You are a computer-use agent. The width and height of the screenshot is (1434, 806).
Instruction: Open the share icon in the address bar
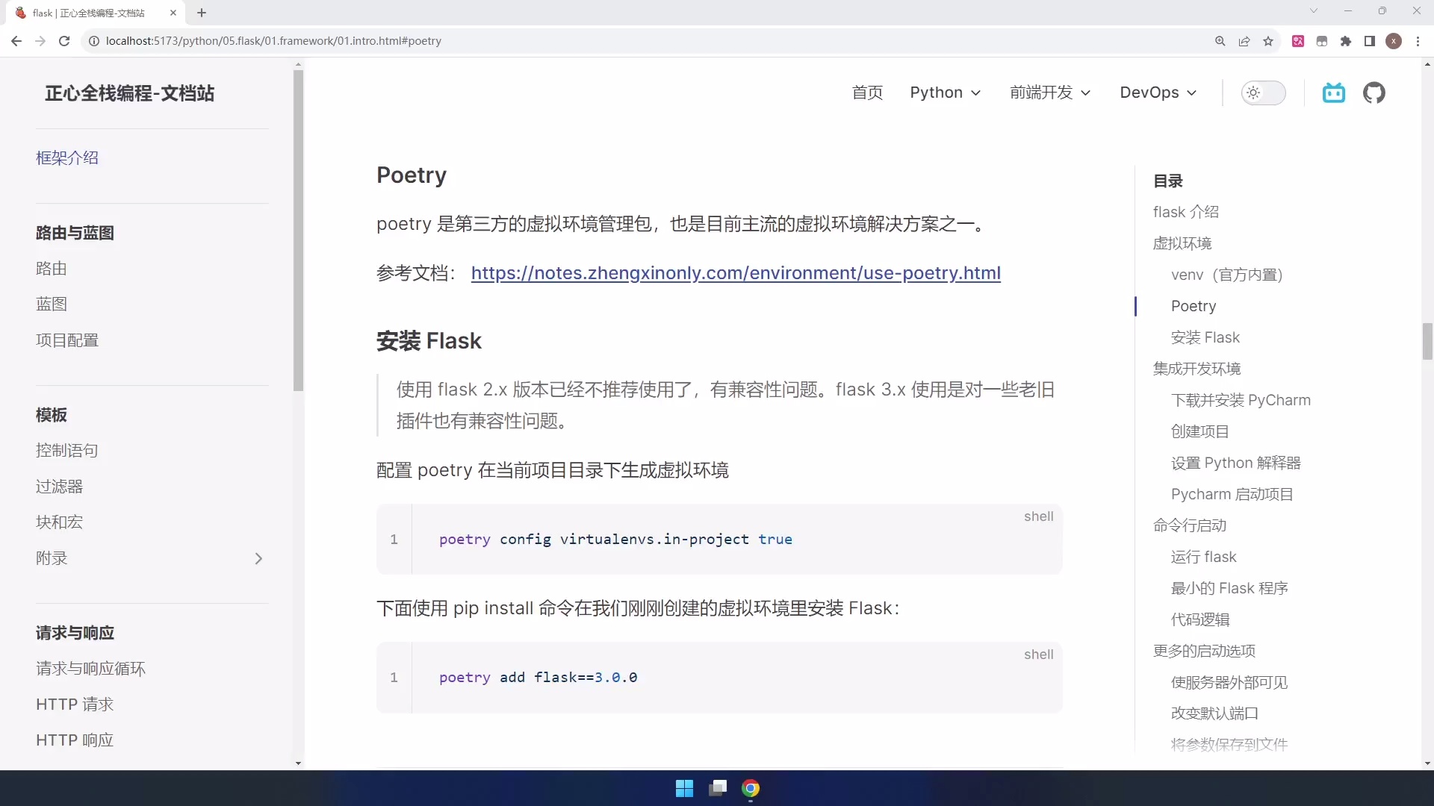coord(1244,41)
